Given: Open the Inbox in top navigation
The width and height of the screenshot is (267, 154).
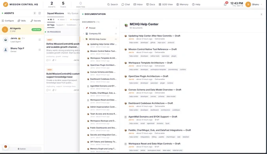Looking at the screenshot, I should [x=138, y=4].
